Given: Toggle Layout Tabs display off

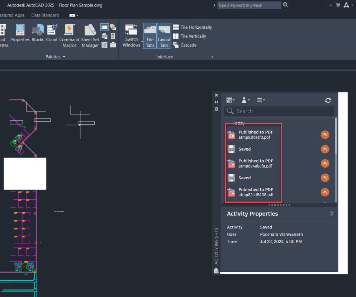Looking at the screenshot, I should tap(164, 36).
